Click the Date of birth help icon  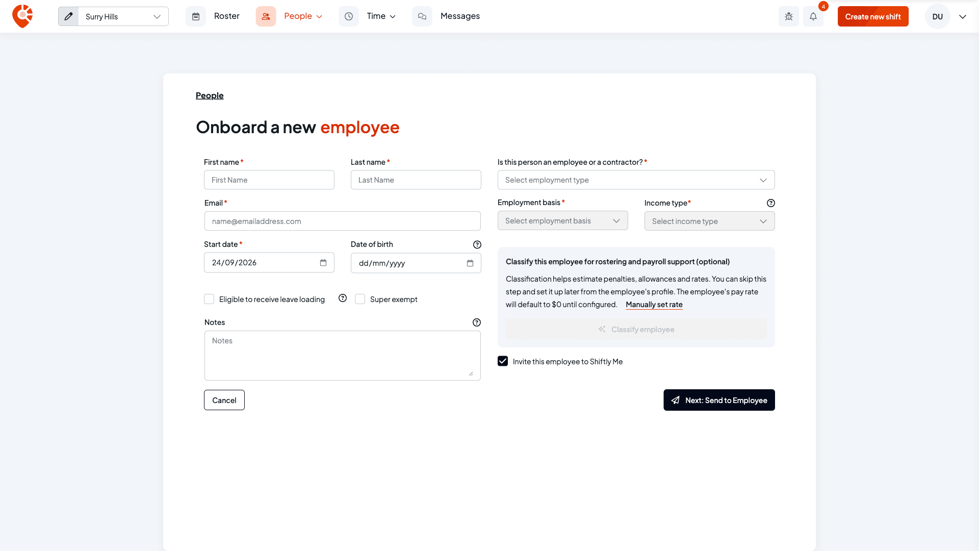click(x=477, y=245)
